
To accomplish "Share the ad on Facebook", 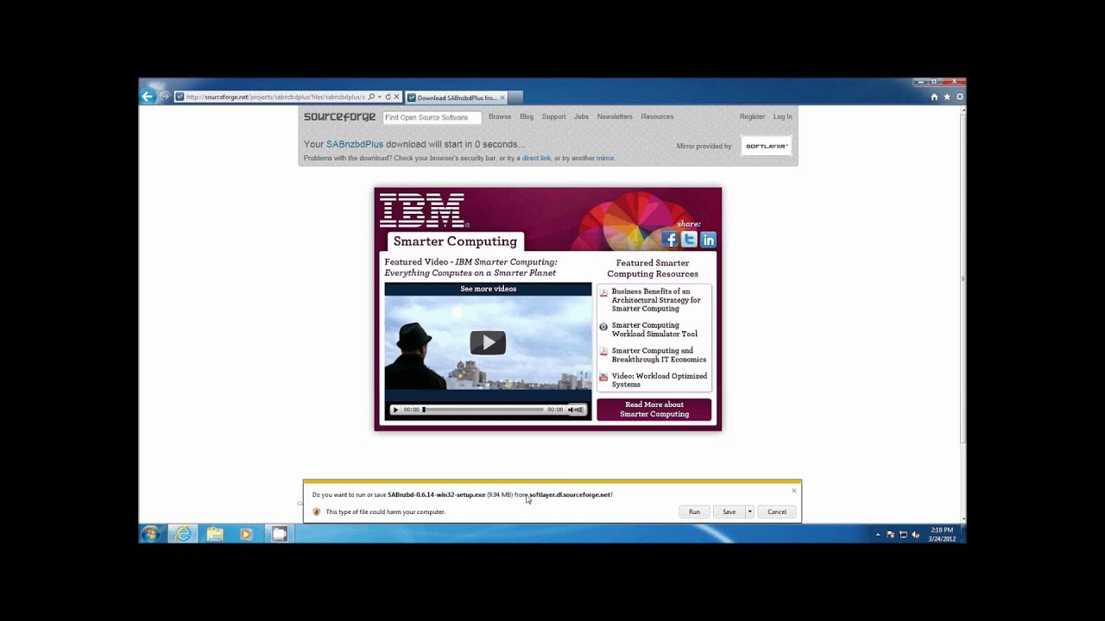I will coord(670,240).
